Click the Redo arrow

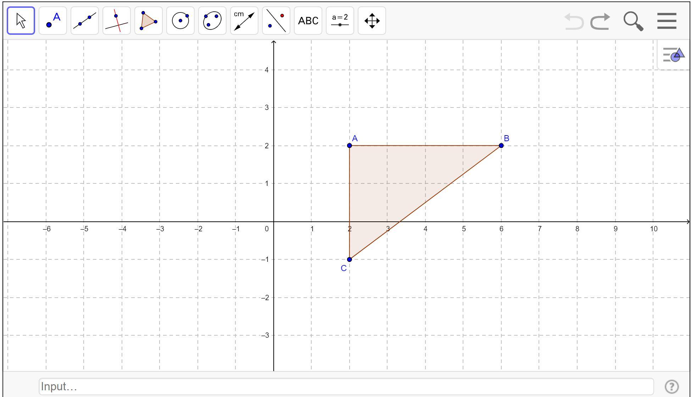[600, 21]
